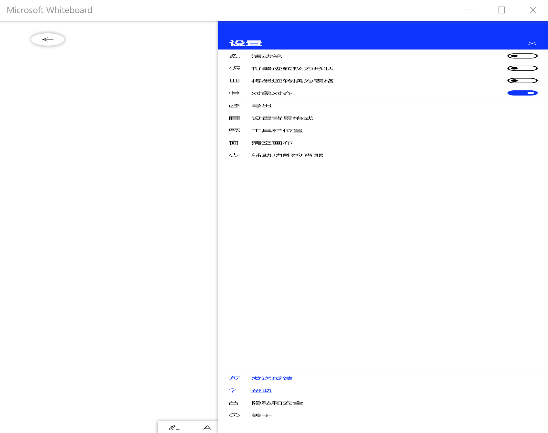The width and height of the screenshot is (548, 433).
Task: Open 设置背景格式 menu item
Action: coord(282,118)
